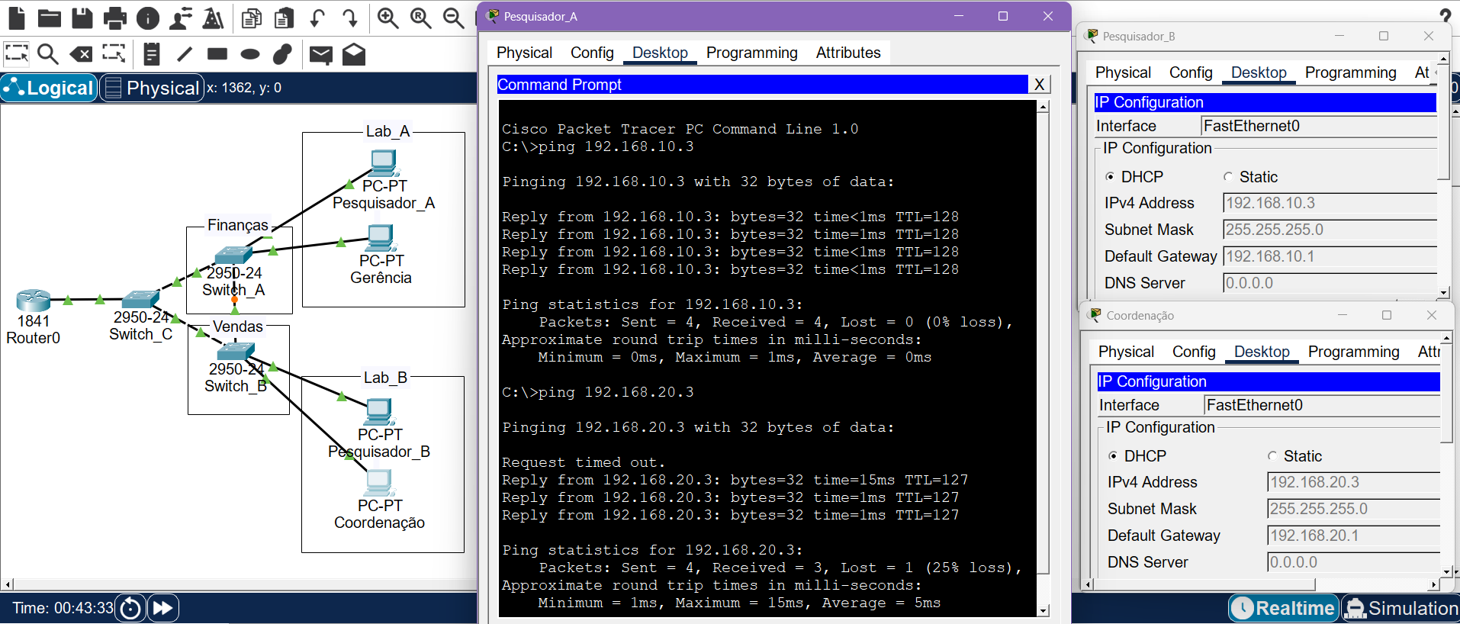Viewport: 1460px width, 624px height.
Task: Click the Gerência PC icon
Action: [380, 238]
